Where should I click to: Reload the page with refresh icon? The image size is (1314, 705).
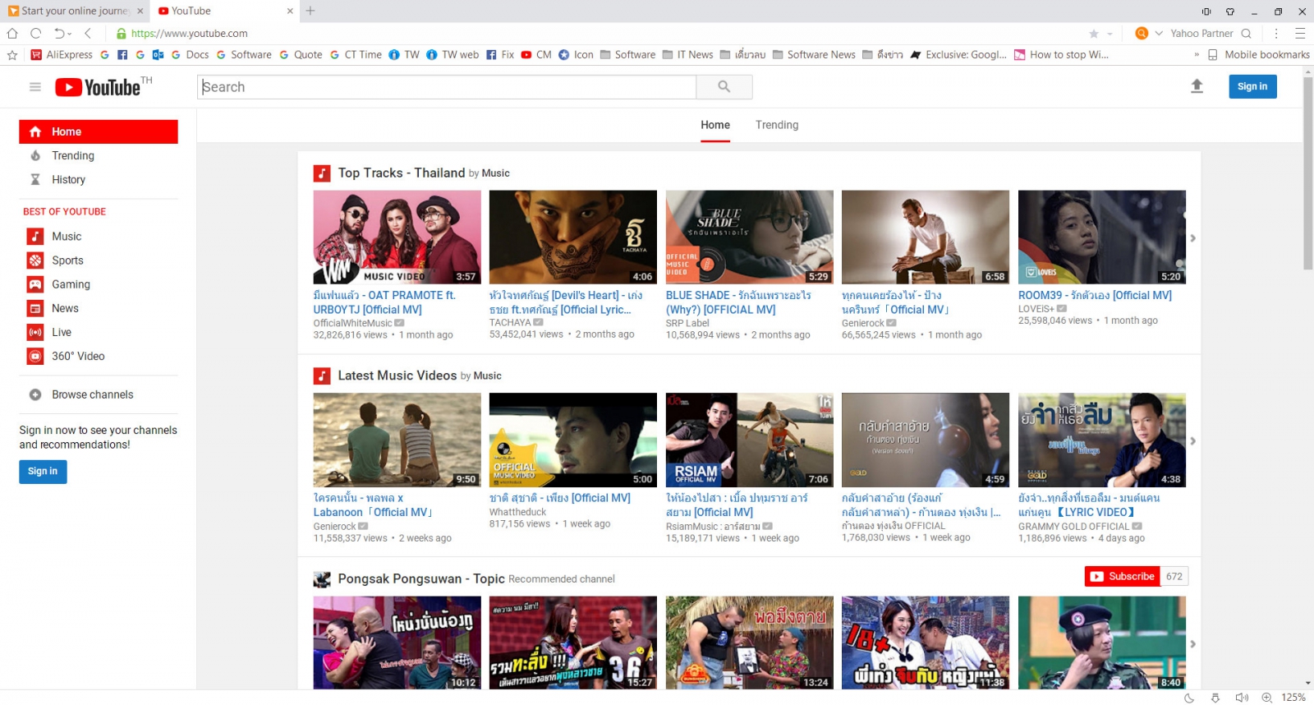point(35,34)
